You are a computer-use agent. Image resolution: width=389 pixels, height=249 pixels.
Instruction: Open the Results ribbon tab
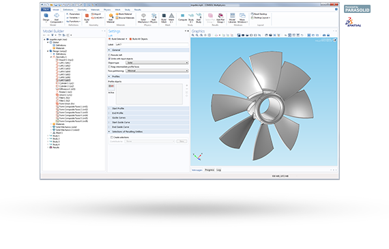(x=137, y=10)
